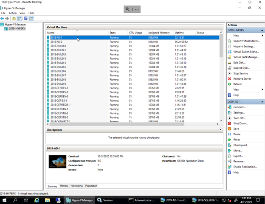Open the Windows Start button

[x=4, y=200]
